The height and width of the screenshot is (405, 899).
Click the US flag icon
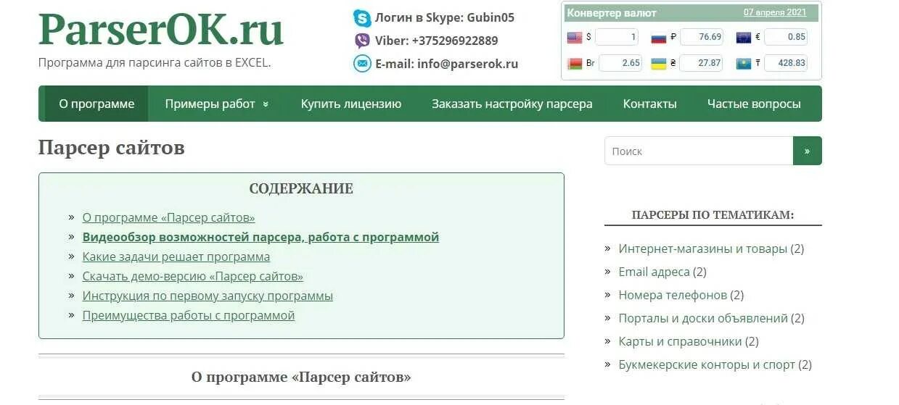coord(575,37)
